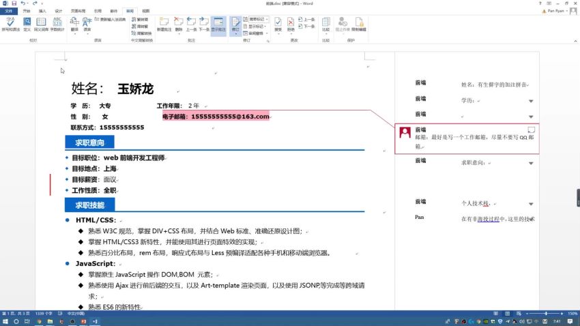Image resolution: width=580 pixels, height=326 pixels.
Task: Expand the comment labeled 求职意向
Action: click(x=531, y=163)
